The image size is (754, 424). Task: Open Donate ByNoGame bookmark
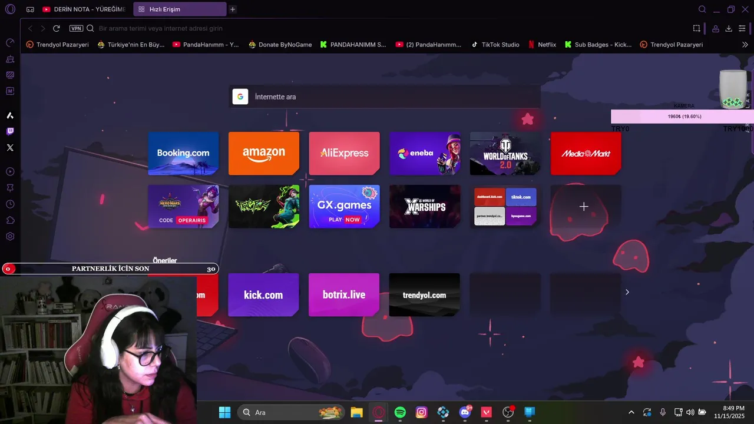[x=280, y=44]
